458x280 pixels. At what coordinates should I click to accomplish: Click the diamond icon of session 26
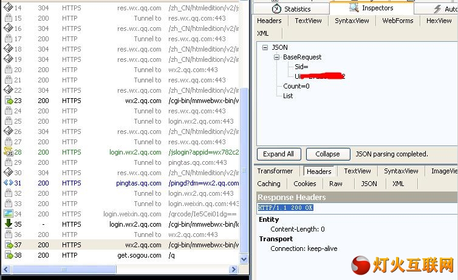click(x=8, y=131)
